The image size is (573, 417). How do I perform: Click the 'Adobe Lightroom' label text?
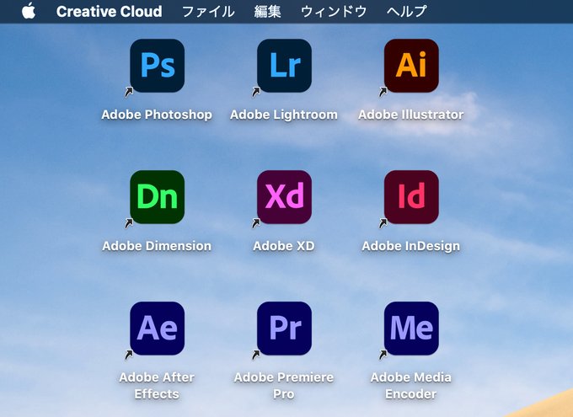click(284, 115)
